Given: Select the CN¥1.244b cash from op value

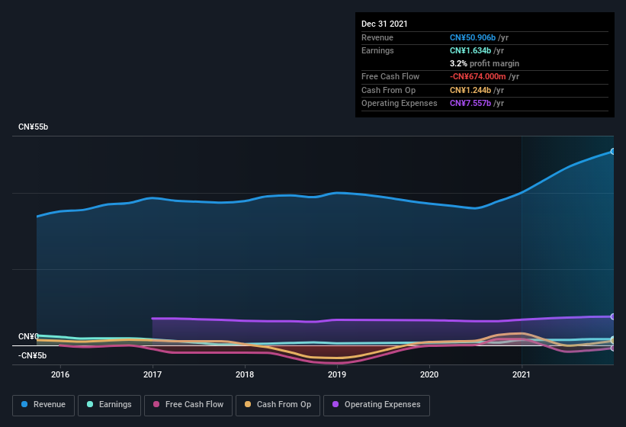Looking at the screenshot, I should (470, 90).
